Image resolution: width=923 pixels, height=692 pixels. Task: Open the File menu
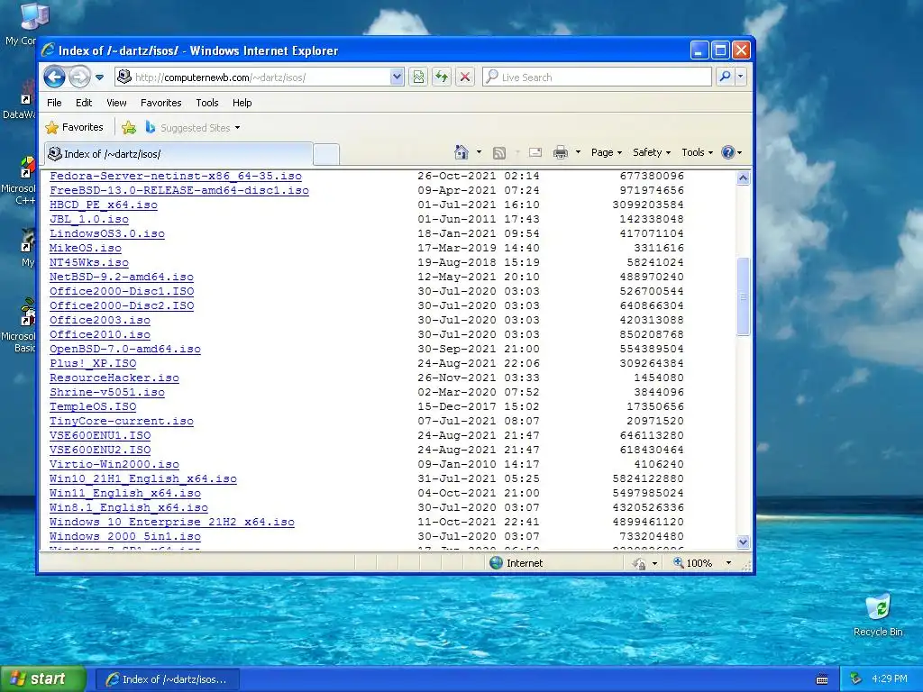click(54, 103)
